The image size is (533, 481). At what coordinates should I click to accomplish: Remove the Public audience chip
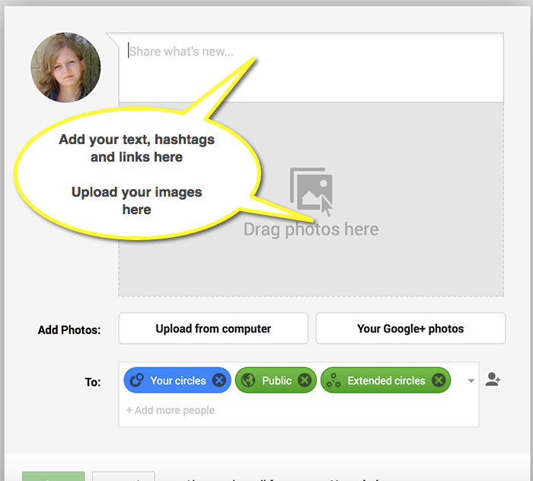[305, 380]
